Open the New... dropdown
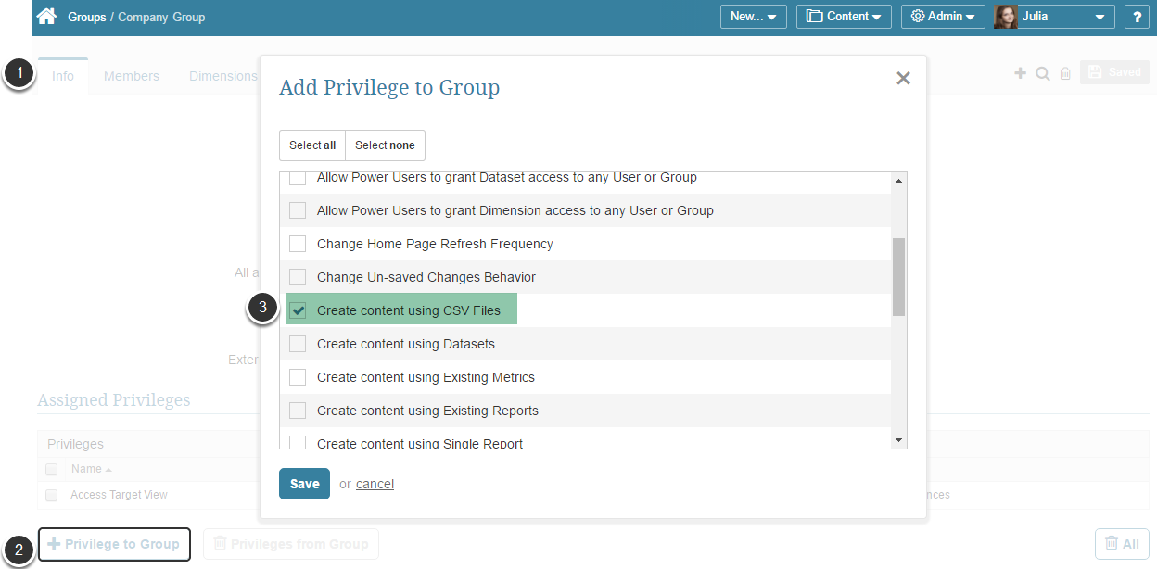Image resolution: width=1157 pixels, height=569 pixels. coord(753,16)
